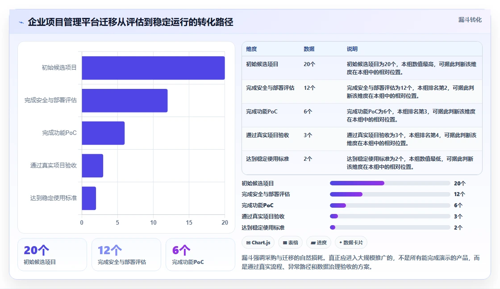
Task: Click the 完成功能PoC bar in the chart
Action: [x=103, y=133]
